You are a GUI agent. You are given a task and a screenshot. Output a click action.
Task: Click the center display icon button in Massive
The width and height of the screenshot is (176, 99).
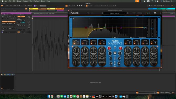[115, 53]
